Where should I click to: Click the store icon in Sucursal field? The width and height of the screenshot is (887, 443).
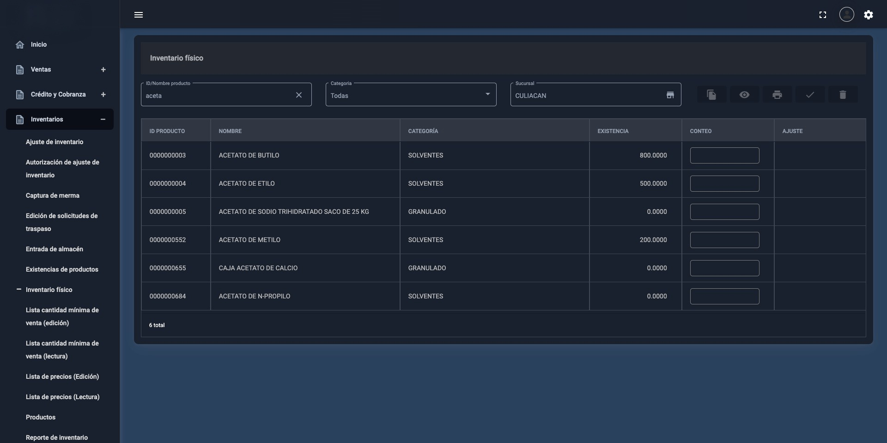pos(670,95)
